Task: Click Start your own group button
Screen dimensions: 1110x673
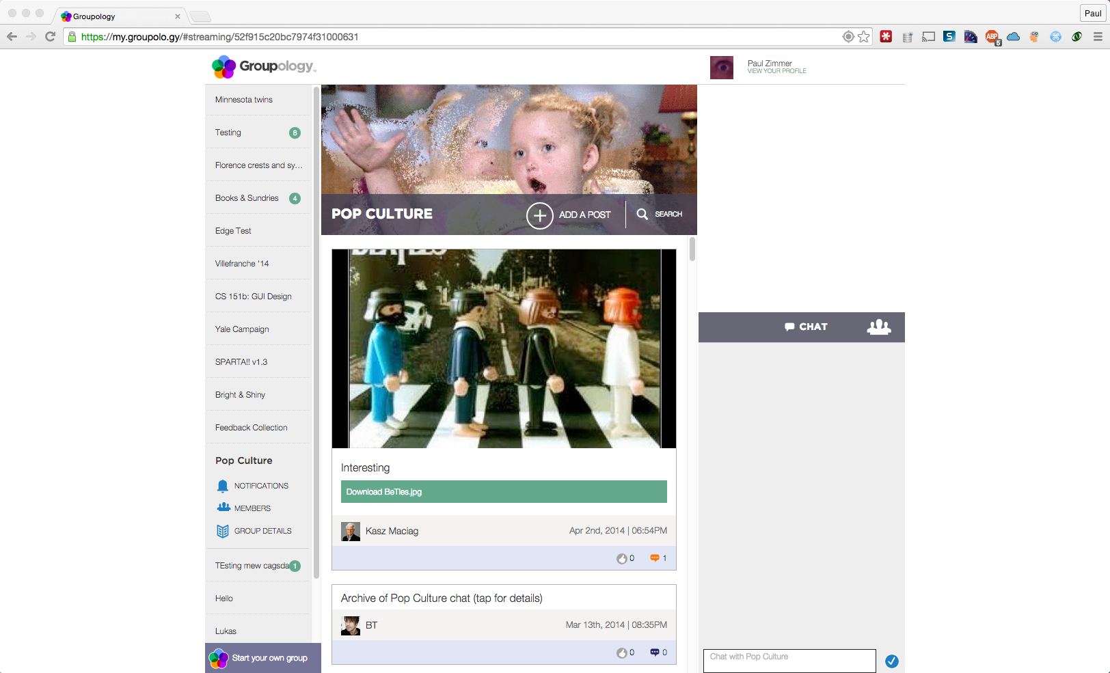Action: [x=263, y=658]
